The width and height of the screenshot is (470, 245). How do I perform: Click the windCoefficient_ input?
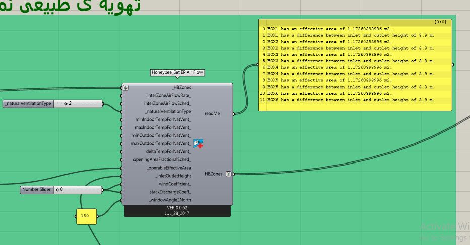(175, 184)
